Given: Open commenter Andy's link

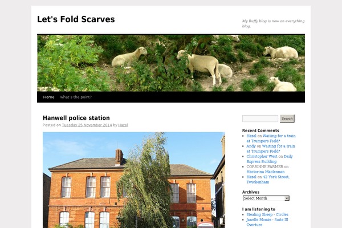Looking at the screenshot, I should [x=251, y=146].
